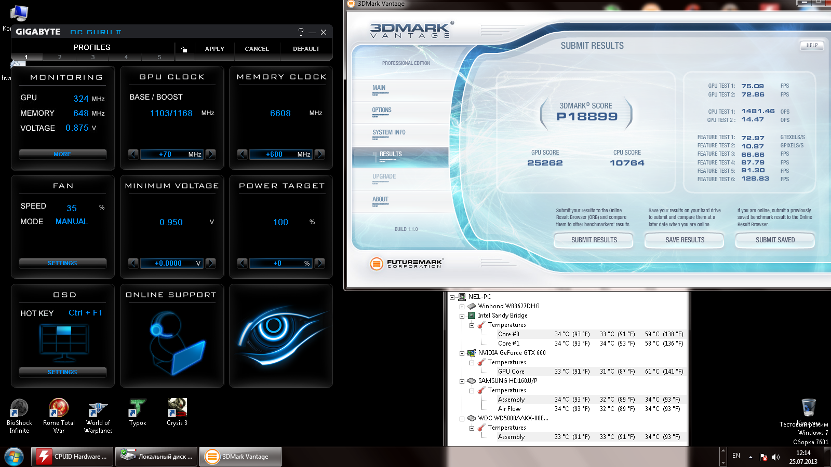The image size is (831, 467).
Task: Collapse the WDC WD5000AAKX node
Action: tap(462, 419)
